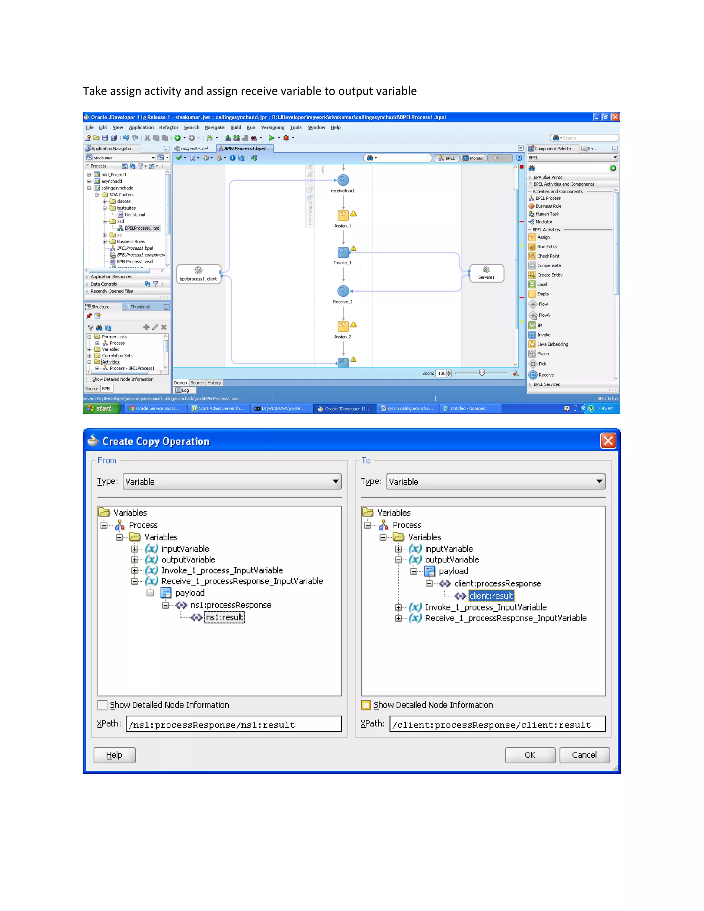Image resolution: width=704 pixels, height=911 pixels.
Task: Check From-side Show Detailed Node Information
Action: [102, 705]
